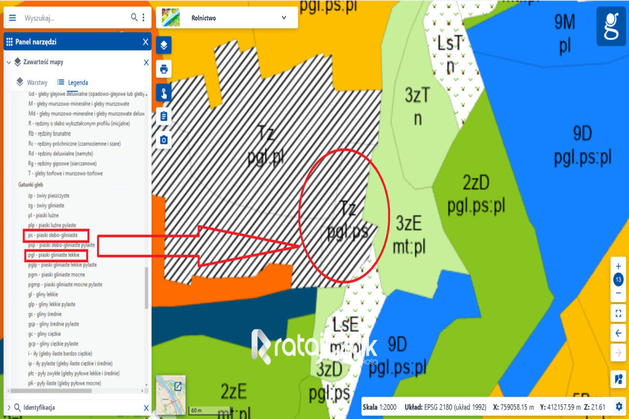Click the legend vertical scrollbar
This screenshot has width=629, height=419.
tap(147, 288)
